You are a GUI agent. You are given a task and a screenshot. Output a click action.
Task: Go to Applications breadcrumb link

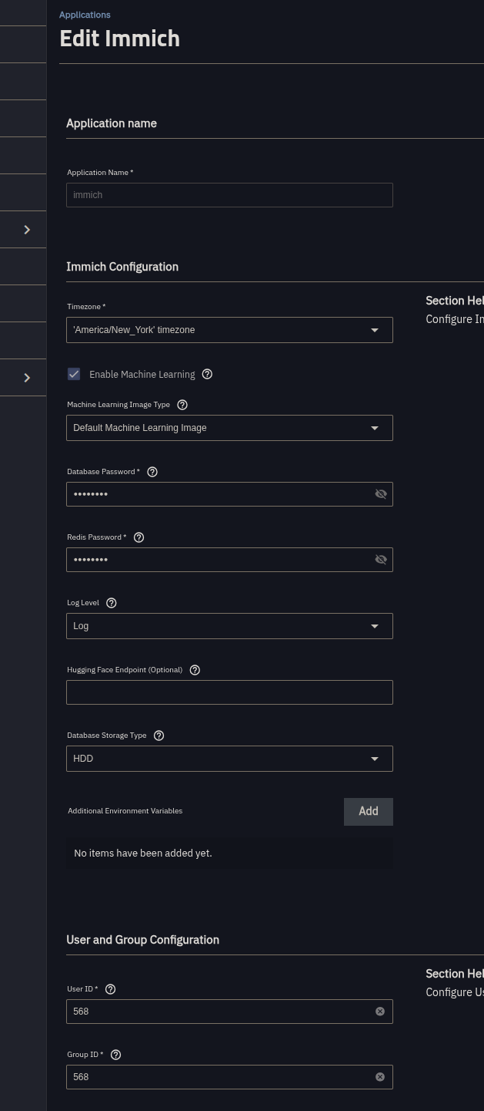tap(85, 15)
